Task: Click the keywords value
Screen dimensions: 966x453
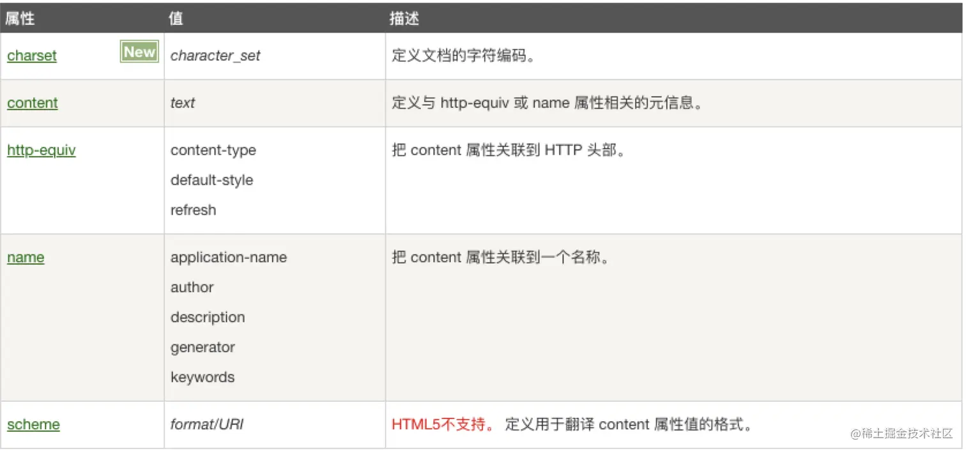Action: point(203,377)
